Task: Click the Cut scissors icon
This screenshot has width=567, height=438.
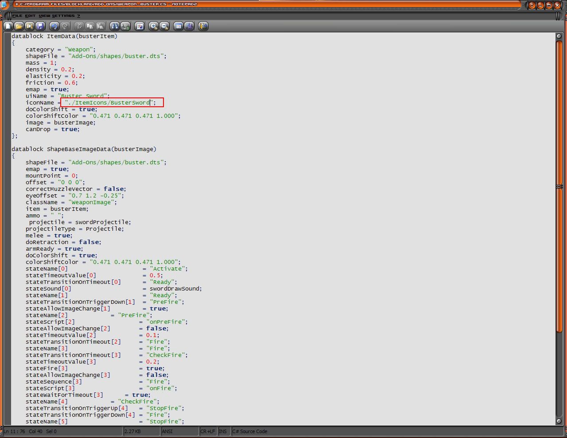Action: pos(79,27)
